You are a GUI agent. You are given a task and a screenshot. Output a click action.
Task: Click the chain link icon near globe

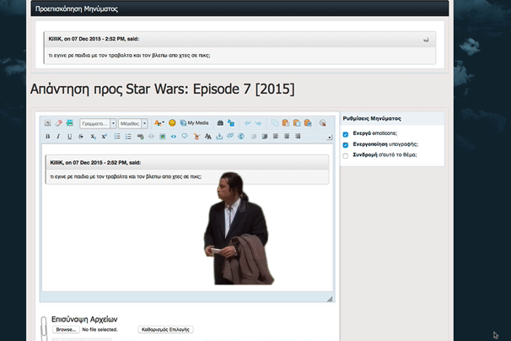pyautogui.click(x=230, y=136)
